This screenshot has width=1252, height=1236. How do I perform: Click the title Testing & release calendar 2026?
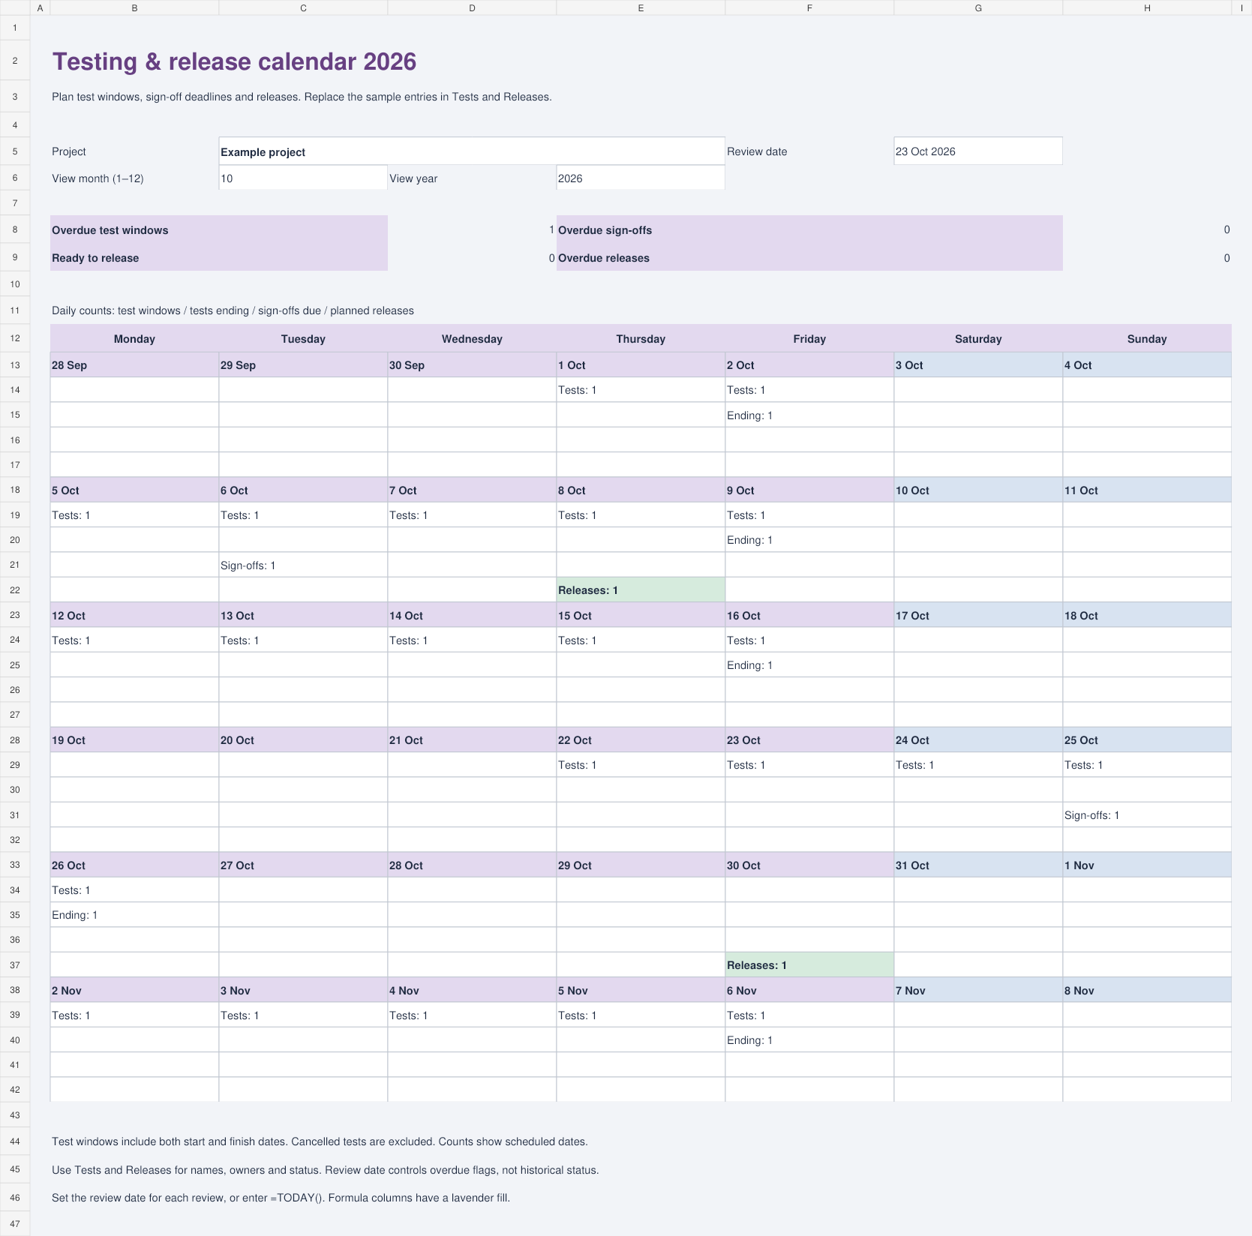tap(234, 61)
